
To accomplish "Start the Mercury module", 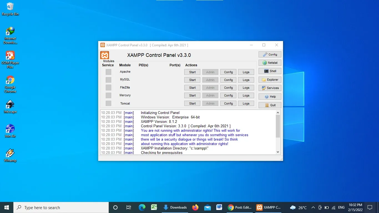I will point(192,95).
